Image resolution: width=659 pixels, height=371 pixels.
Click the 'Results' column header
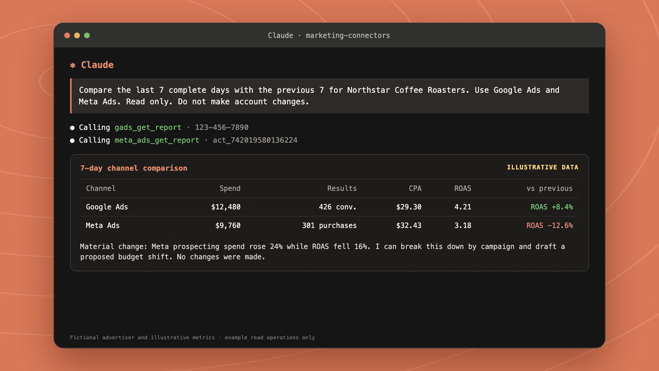342,188
